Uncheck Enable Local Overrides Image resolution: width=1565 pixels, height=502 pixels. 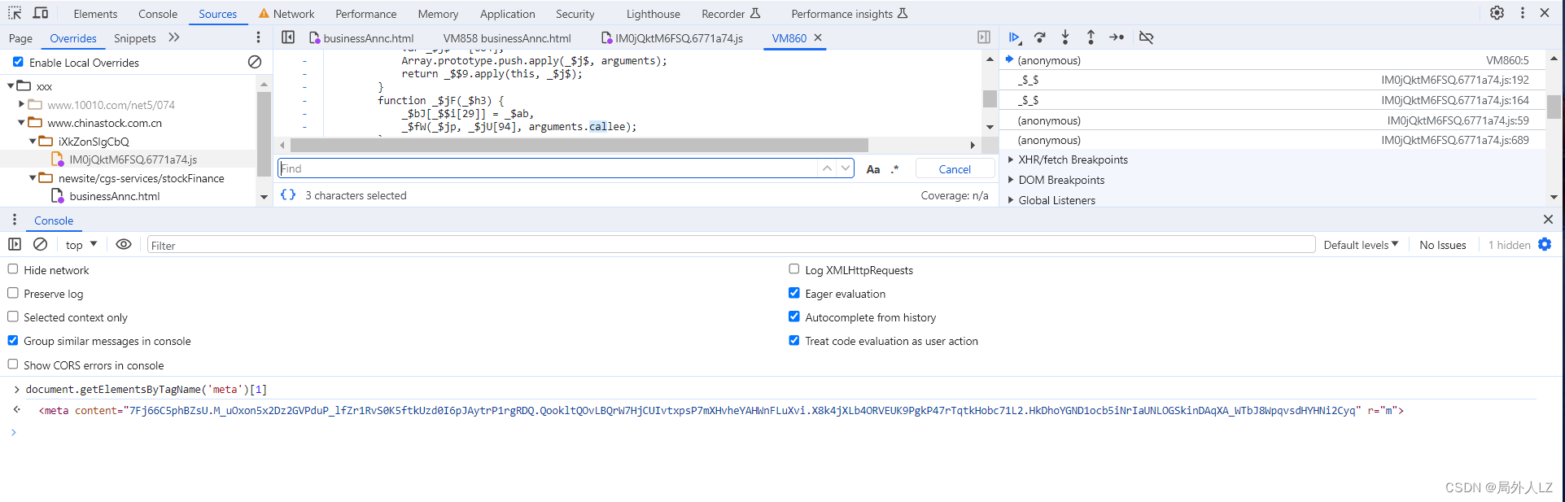coord(18,62)
